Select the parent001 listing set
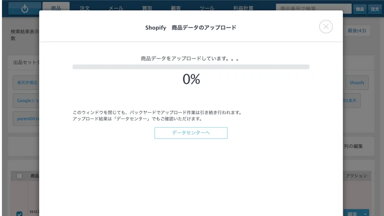Image resolution: width=384 pixels, height=216 pixels. [26, 119]
